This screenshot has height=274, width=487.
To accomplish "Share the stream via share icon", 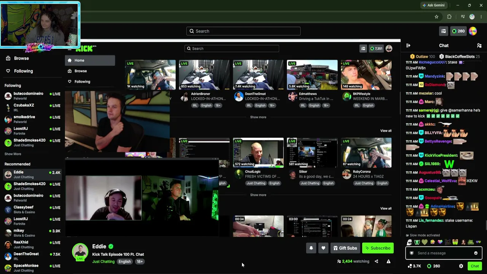I will [x=376, y=261].
